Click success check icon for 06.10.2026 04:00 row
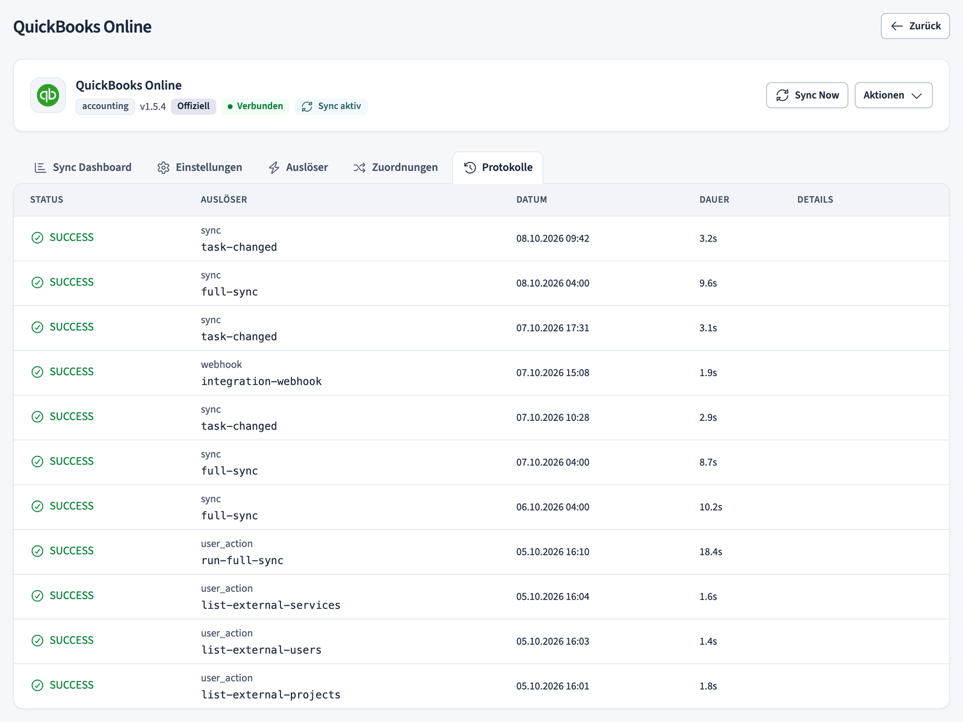Viewport: 963px width, 722px height. click(37, 506)
